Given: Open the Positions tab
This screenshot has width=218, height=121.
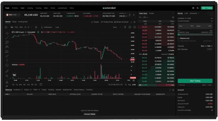Looking at the screenshot, I should click(18, 90).
